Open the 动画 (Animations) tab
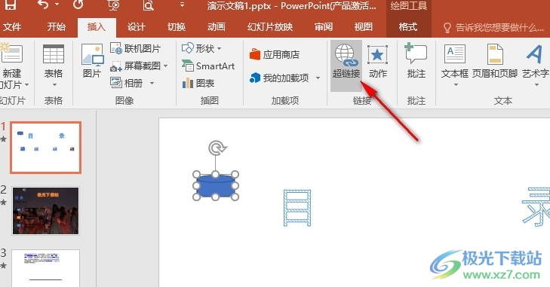 click(x=217, y=27)
